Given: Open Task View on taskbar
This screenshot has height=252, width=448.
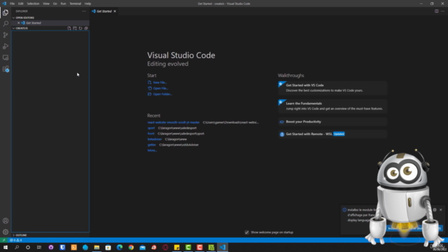Looking at the screenshot, I should (x=39, y=247).
